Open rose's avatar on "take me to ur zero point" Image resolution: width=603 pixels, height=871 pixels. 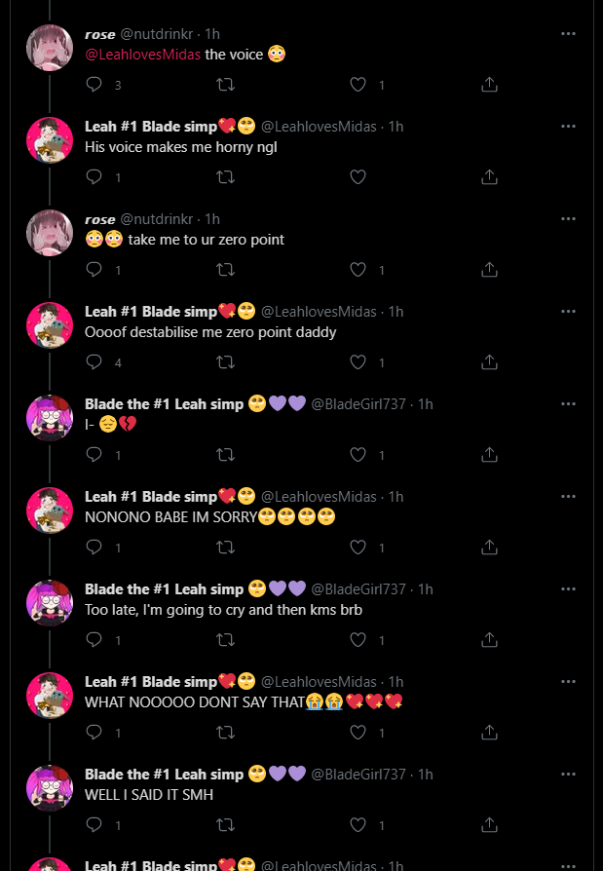point(50,233)
